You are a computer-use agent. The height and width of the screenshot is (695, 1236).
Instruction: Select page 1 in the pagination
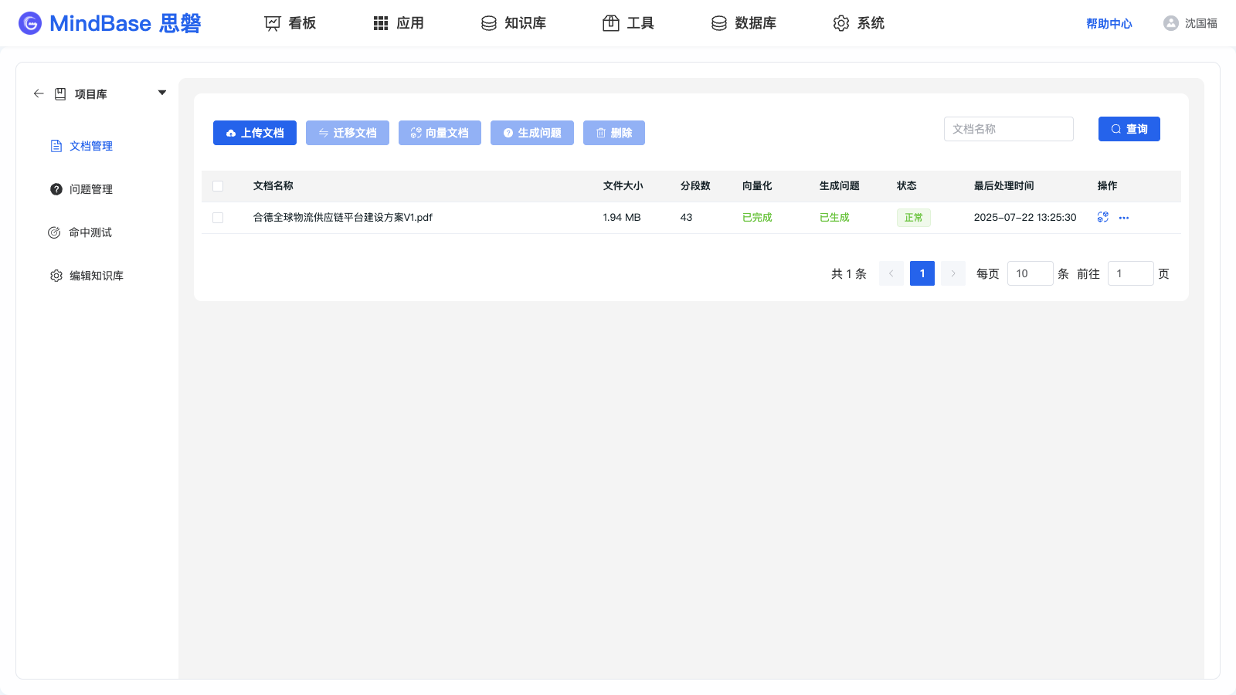[x=922, y=273]
